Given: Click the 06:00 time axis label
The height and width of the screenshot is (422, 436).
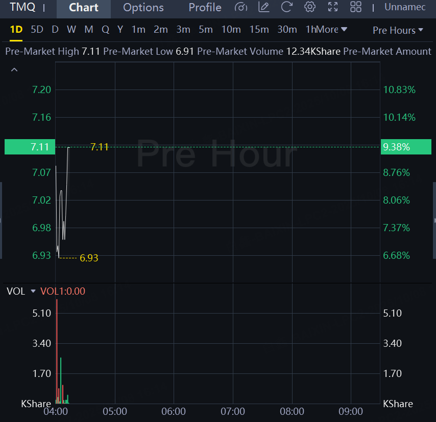Looking at the screenshot, I should pos(174,411).
